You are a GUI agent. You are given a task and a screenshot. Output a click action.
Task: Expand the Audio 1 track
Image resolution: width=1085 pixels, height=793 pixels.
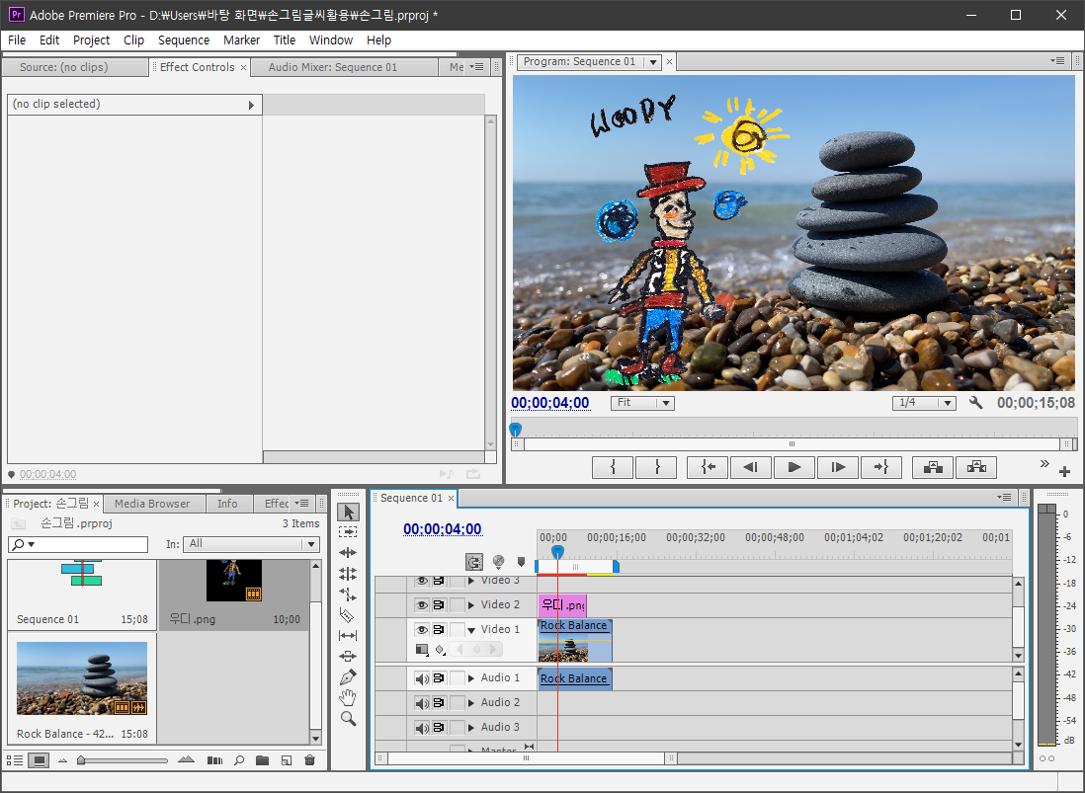[x=471, y=678]
